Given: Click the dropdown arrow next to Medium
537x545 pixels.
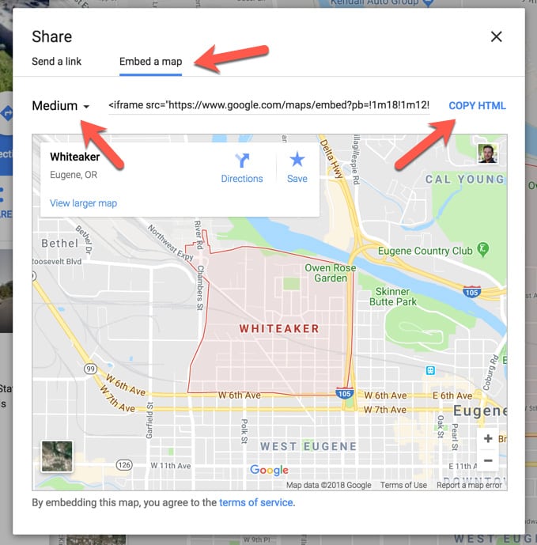Looking at the screenshot, I should pos(86,106).
